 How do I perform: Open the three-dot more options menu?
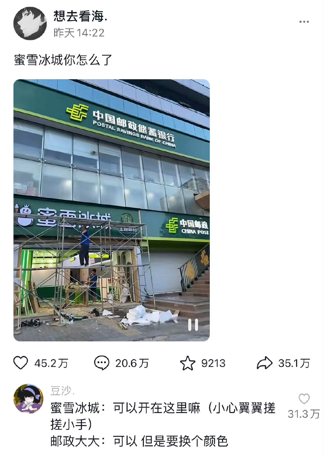[x=304, y=22]
